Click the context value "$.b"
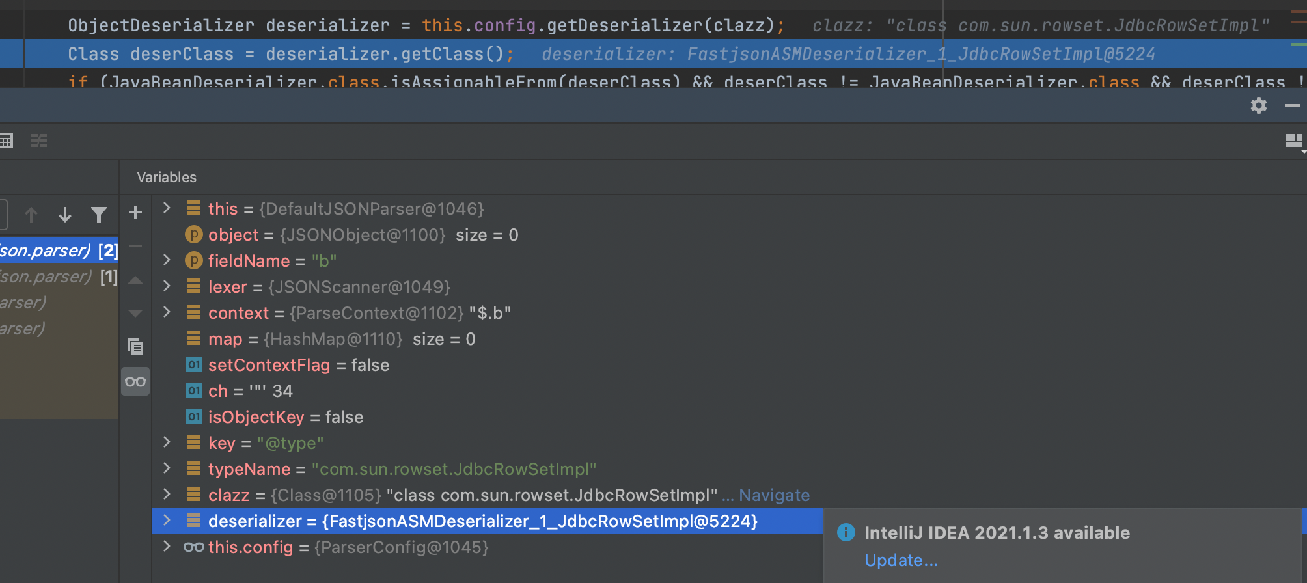 (x=490, y=313)
